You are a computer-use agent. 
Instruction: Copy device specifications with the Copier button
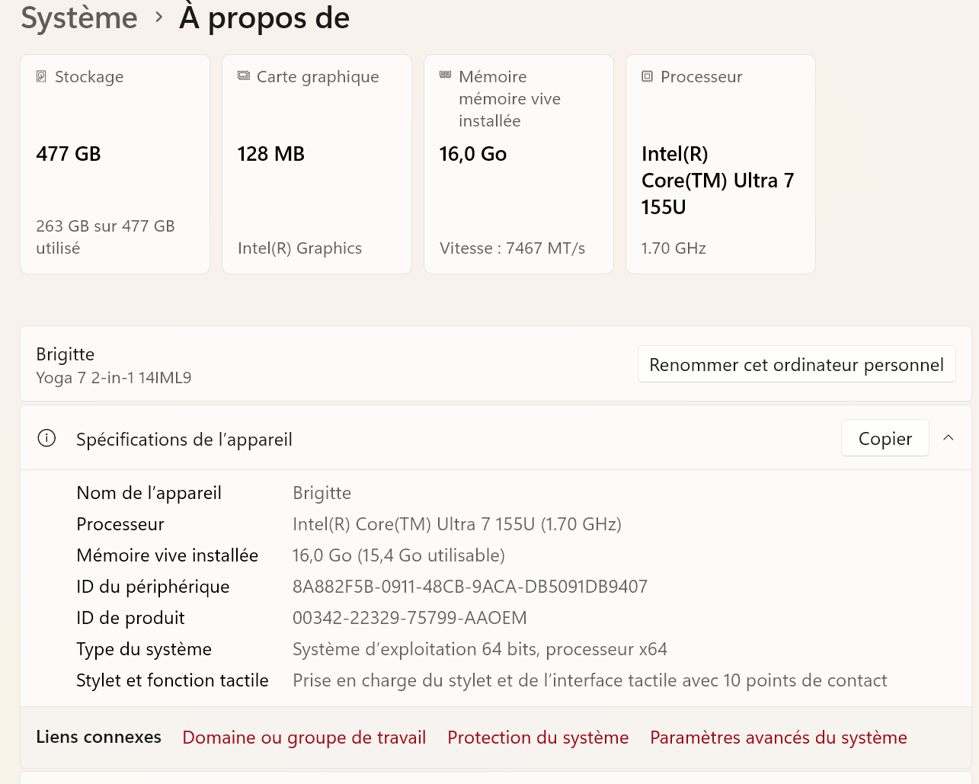[x=885, y=438]
